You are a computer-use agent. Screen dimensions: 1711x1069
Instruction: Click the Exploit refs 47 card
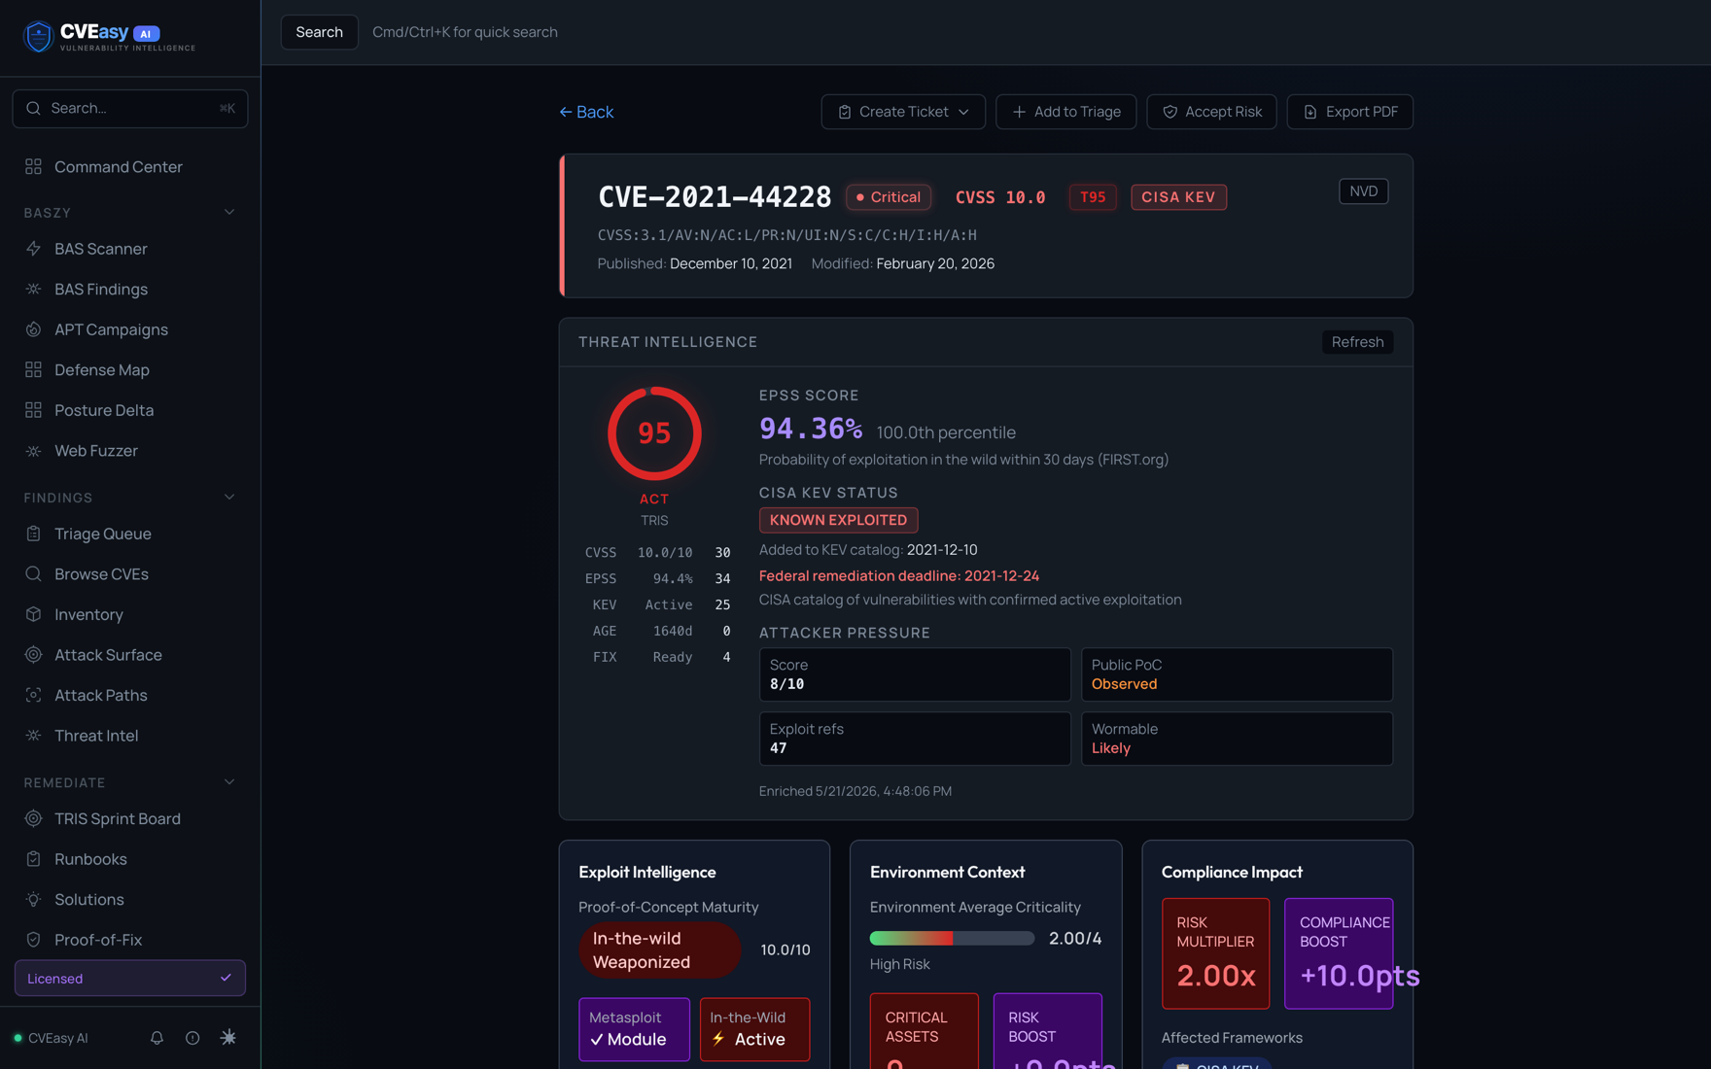pyautogui.click(x=915, y=739)
